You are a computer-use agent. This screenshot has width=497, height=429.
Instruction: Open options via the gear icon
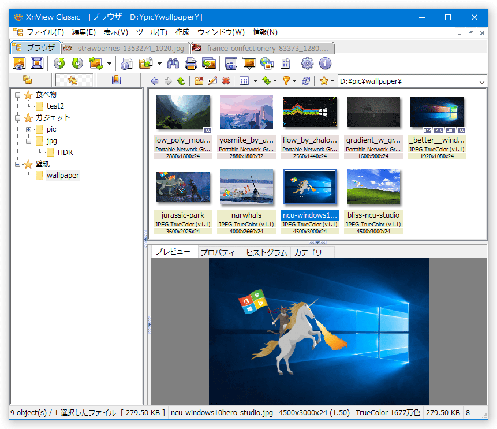point(307,64)
